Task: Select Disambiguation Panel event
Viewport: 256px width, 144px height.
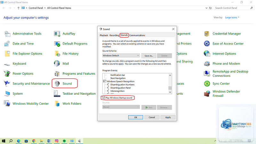Action: click(121, 88)
